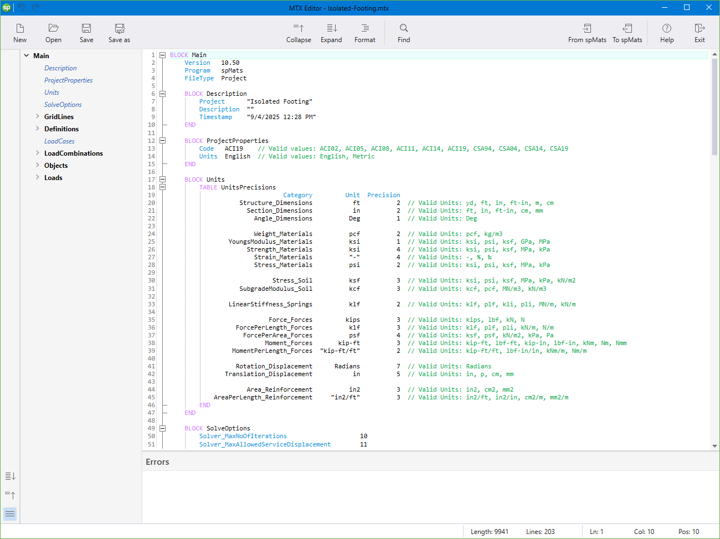Select the Expand icon in the toolbar
This screenshot has height=539, width=720.
tap(331, 32)
